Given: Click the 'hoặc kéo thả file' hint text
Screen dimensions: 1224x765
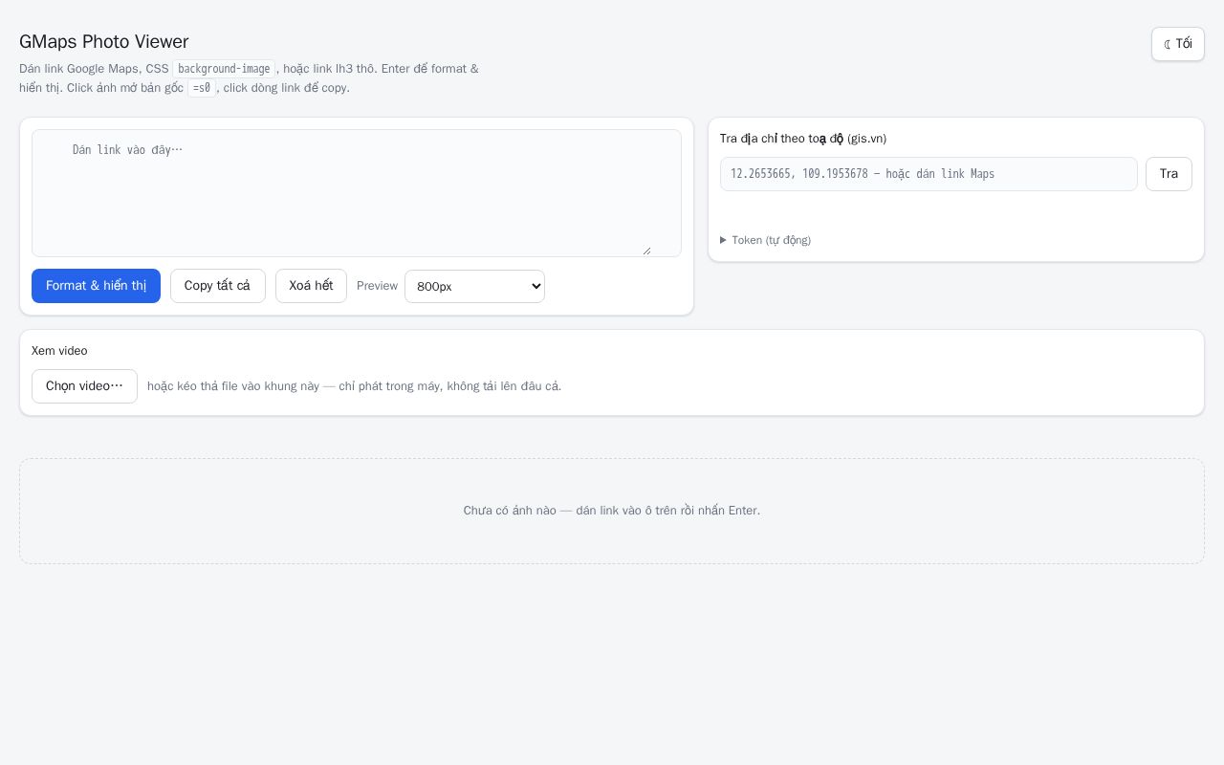Looking at the screenshot, I should 354,386.
